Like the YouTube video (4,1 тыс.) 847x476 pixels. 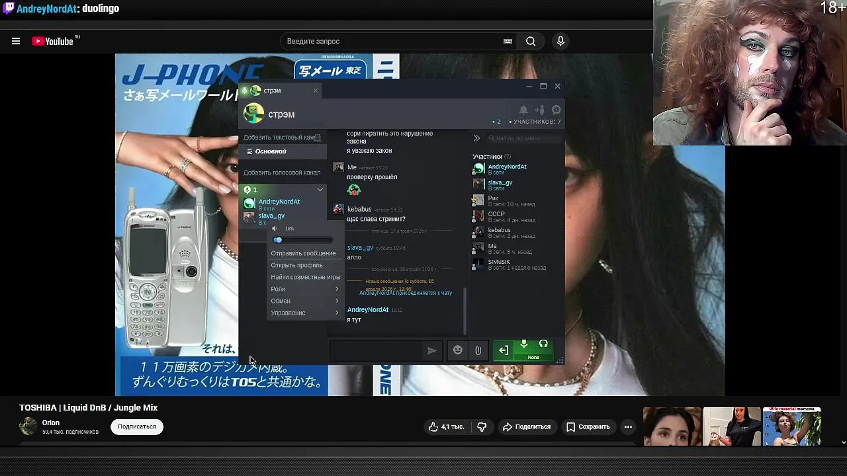click(446, 427)
